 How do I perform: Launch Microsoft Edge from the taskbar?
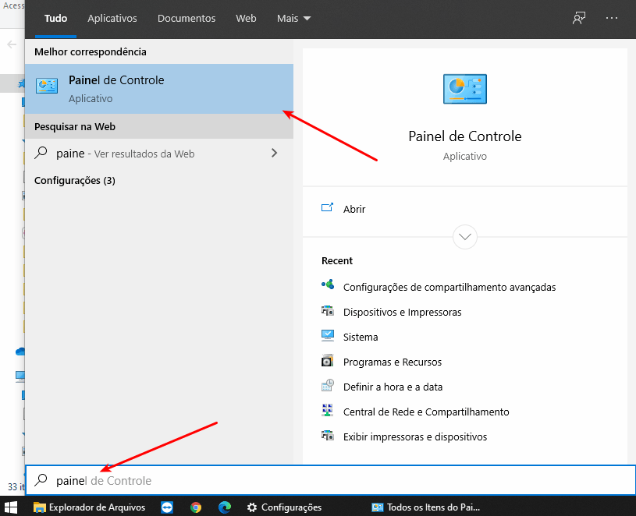click(x=225, y=507)
